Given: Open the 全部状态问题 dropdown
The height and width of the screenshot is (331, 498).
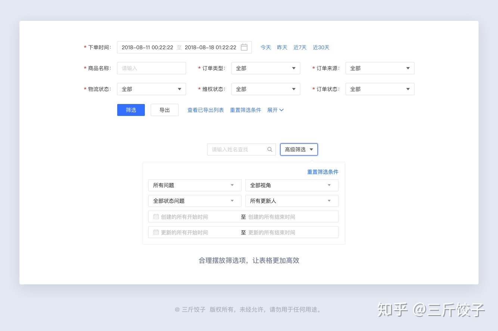Looking at the screenshot, I should tap(195, 201).
